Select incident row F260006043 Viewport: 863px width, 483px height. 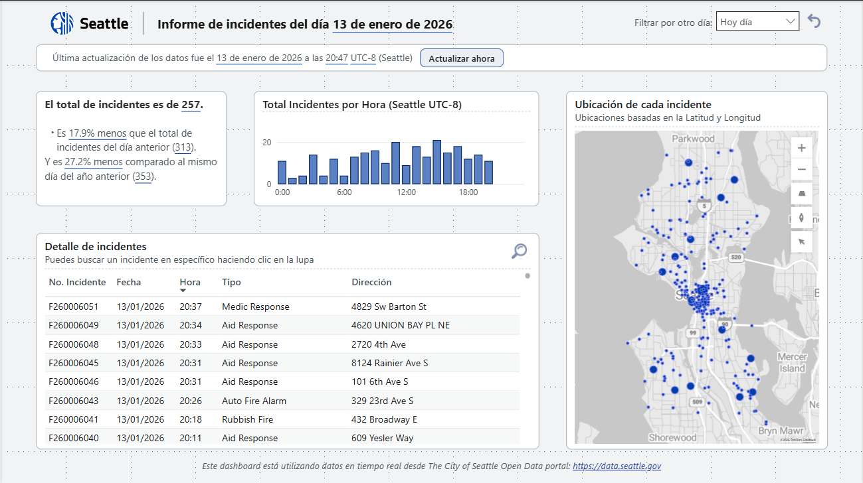click(x=74, y=401)
